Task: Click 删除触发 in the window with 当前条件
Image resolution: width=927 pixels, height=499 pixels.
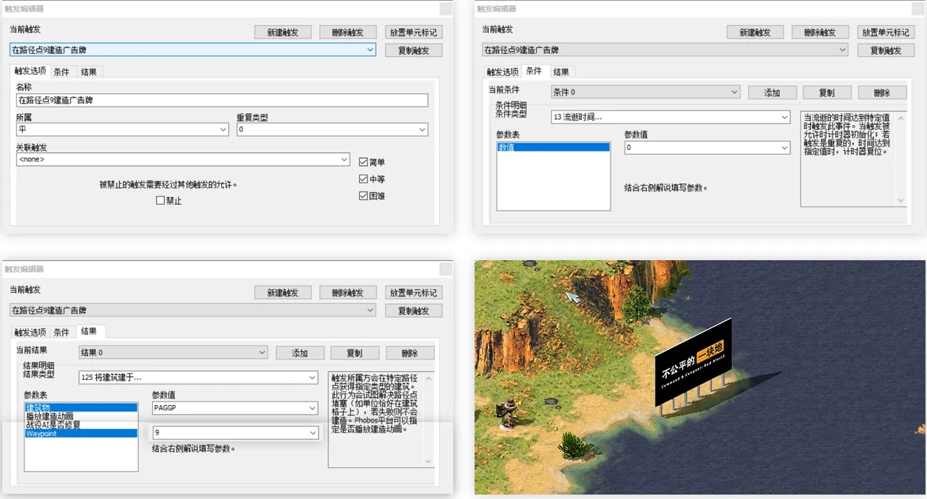Action: 820,33
